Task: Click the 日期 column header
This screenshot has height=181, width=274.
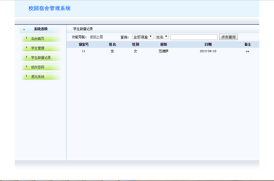Action: [x=208, y=44]
